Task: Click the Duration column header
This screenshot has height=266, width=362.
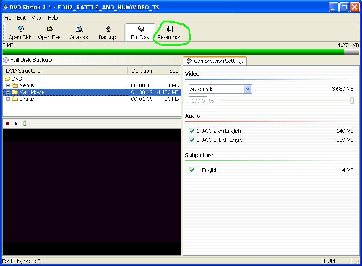Action: [x=141, y=71]
